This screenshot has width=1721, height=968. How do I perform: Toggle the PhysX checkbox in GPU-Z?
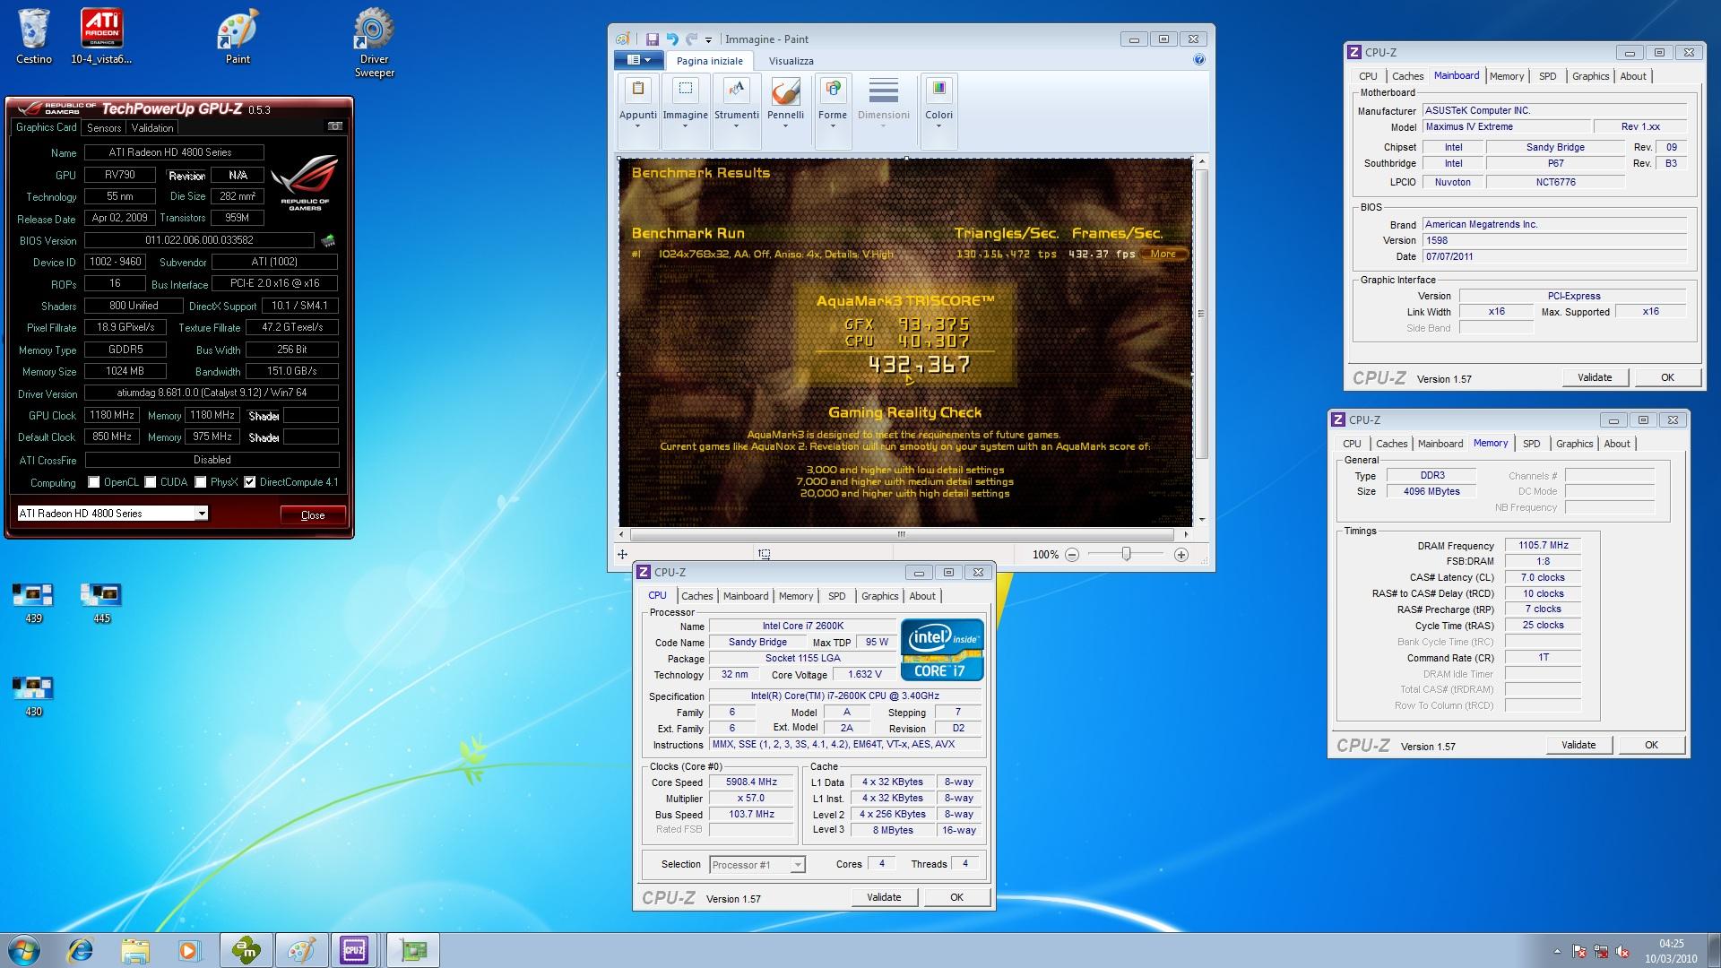point(201,482)
